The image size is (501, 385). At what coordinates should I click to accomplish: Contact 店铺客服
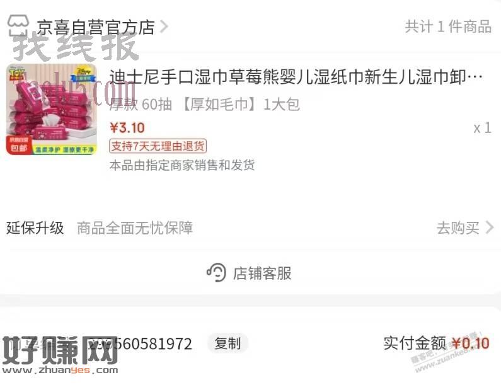(x=249, y=273)
